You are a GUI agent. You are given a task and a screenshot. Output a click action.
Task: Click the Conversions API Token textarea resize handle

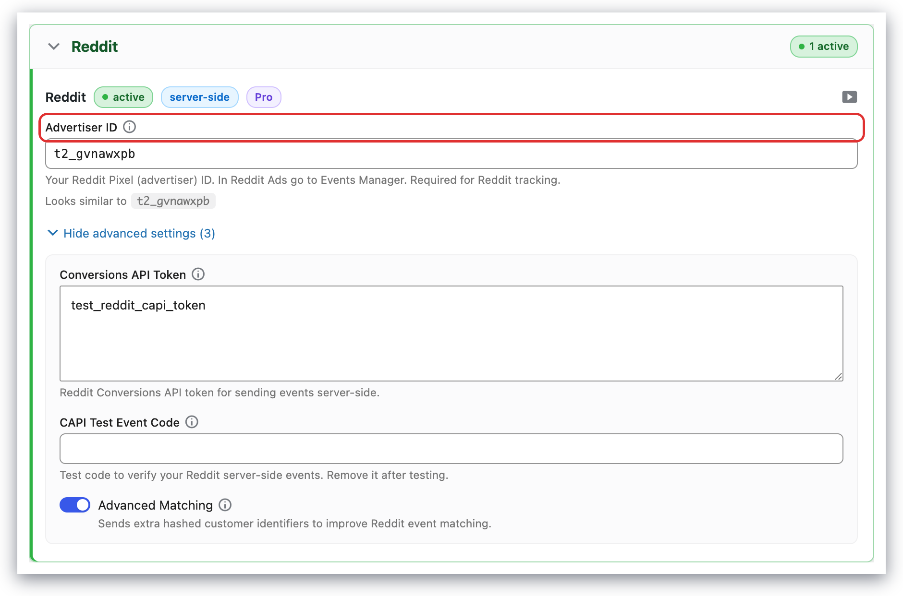(838, 376)
